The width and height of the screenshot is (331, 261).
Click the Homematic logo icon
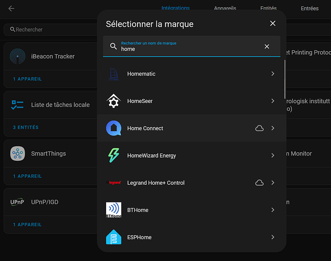(113, 74)
